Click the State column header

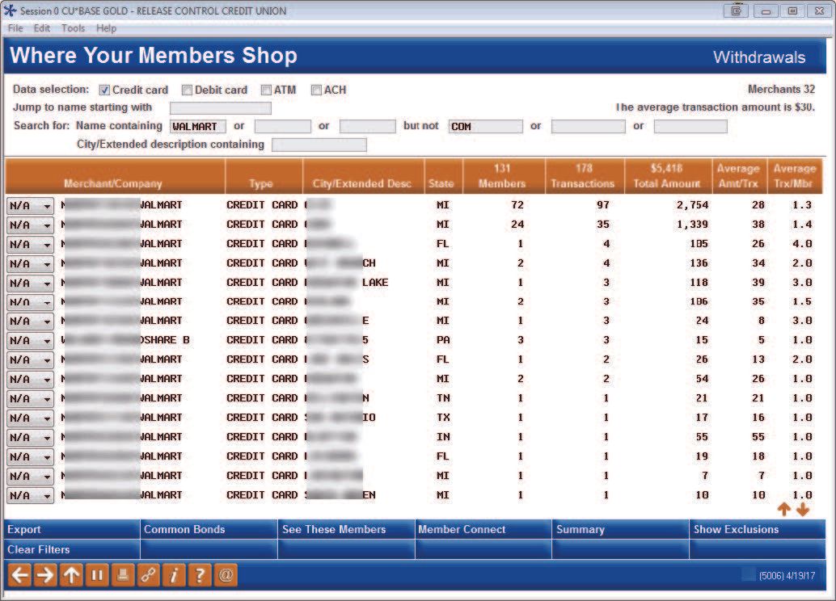(444, 176)
